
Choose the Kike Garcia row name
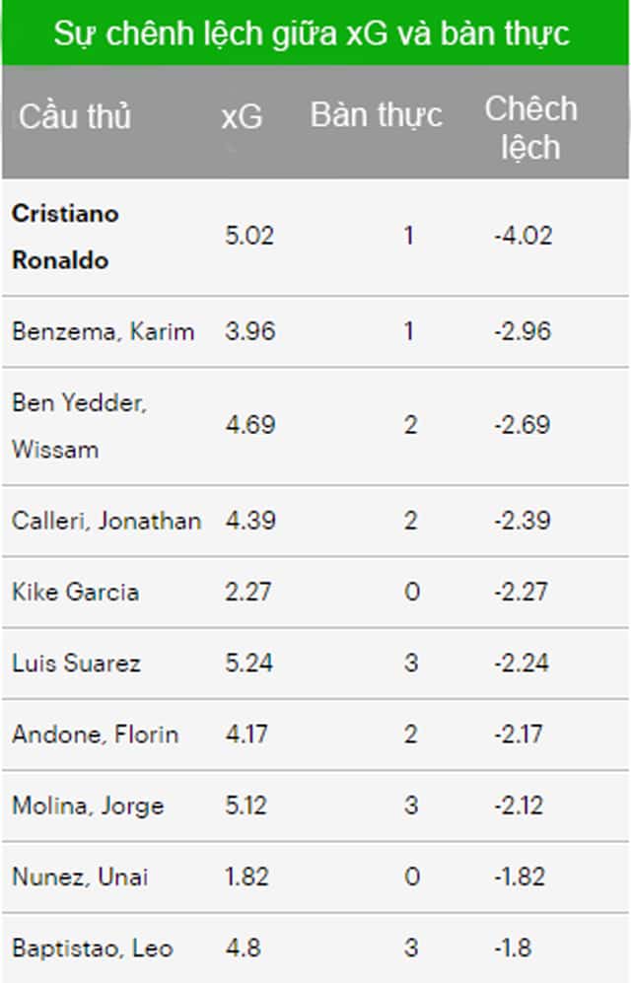[75, 592]
